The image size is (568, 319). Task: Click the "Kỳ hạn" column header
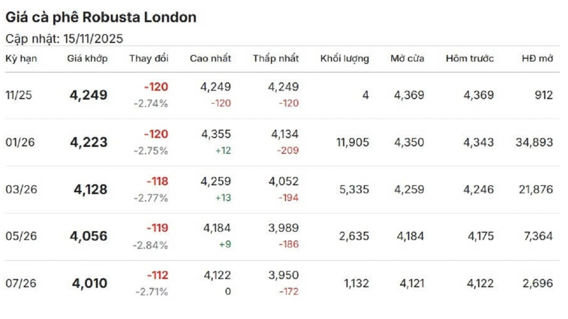pyautogui.click(x=21, y=59)
